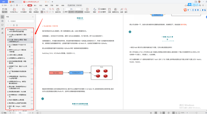Select the 开始 ribbon tab
Screen dimensions: 207x114
click(x=30, y=5)
